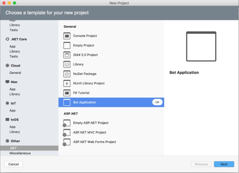Select Library under .NET Core
The width and height of the screenshot is (239, 173).
point(15,52)
